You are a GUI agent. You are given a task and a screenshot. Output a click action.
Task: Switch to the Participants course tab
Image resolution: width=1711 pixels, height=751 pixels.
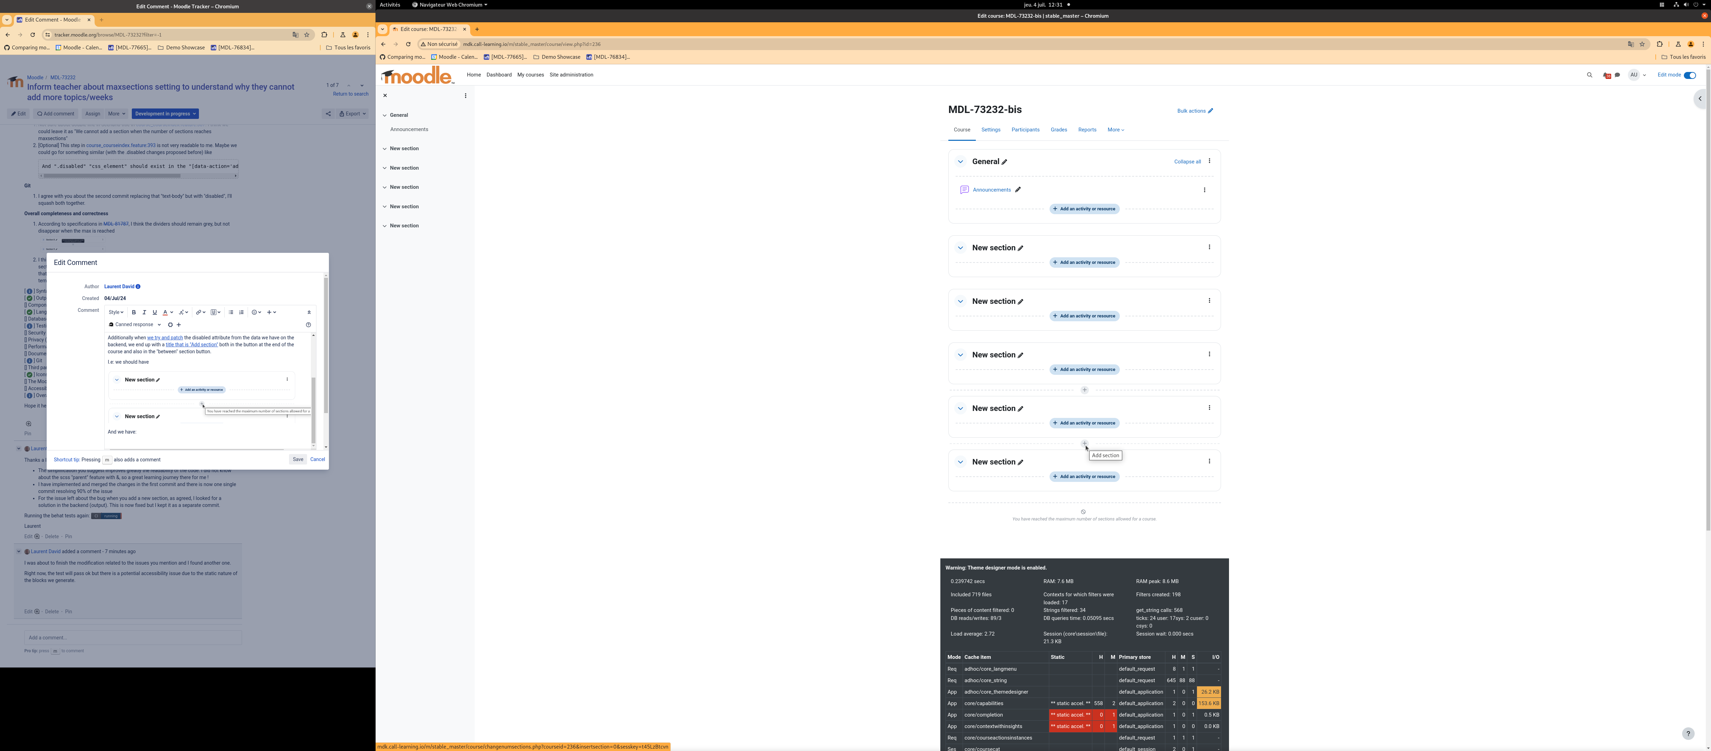[1026, 129]
